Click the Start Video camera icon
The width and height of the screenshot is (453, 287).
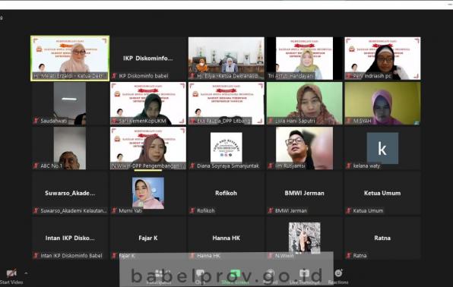[x=11, y=273]
